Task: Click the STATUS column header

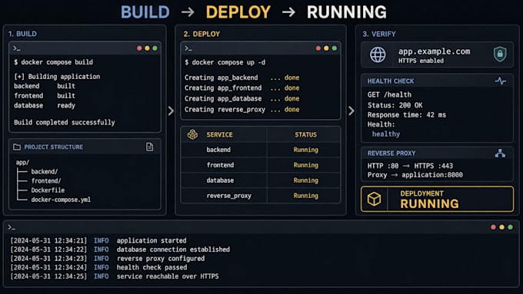Action: click(x=305, y=134)
